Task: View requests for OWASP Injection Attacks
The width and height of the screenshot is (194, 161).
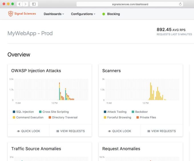Action: coord(70,131)
